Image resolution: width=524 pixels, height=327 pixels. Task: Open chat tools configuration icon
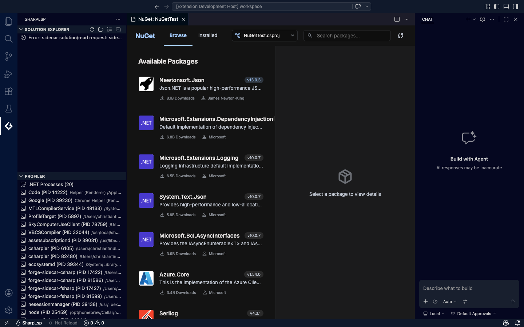click(x=465, y=302)
